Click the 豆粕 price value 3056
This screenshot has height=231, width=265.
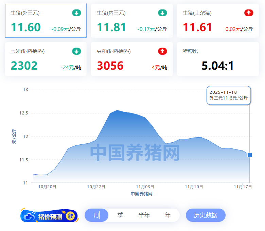tap(110, 66)
